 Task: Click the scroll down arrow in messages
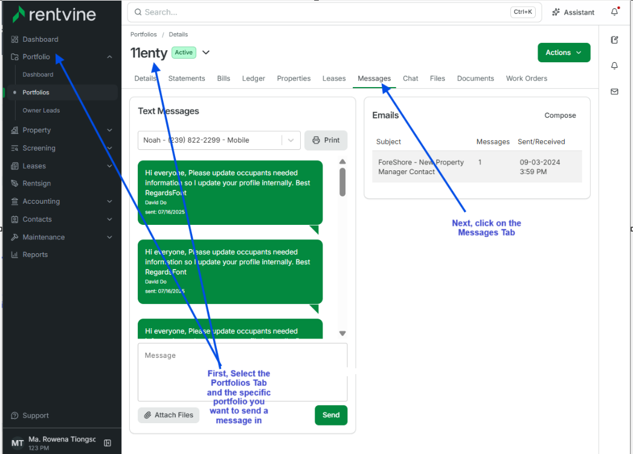(x=342, y=334)
